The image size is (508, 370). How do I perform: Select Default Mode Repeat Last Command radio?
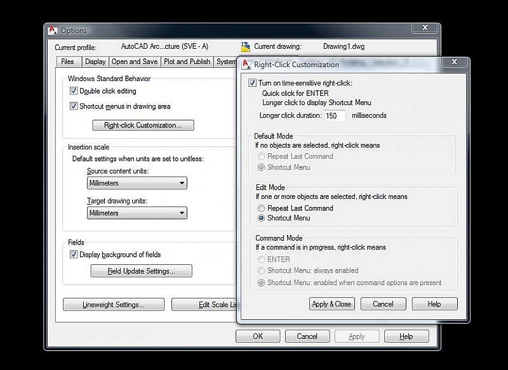(x=261, y=156)
